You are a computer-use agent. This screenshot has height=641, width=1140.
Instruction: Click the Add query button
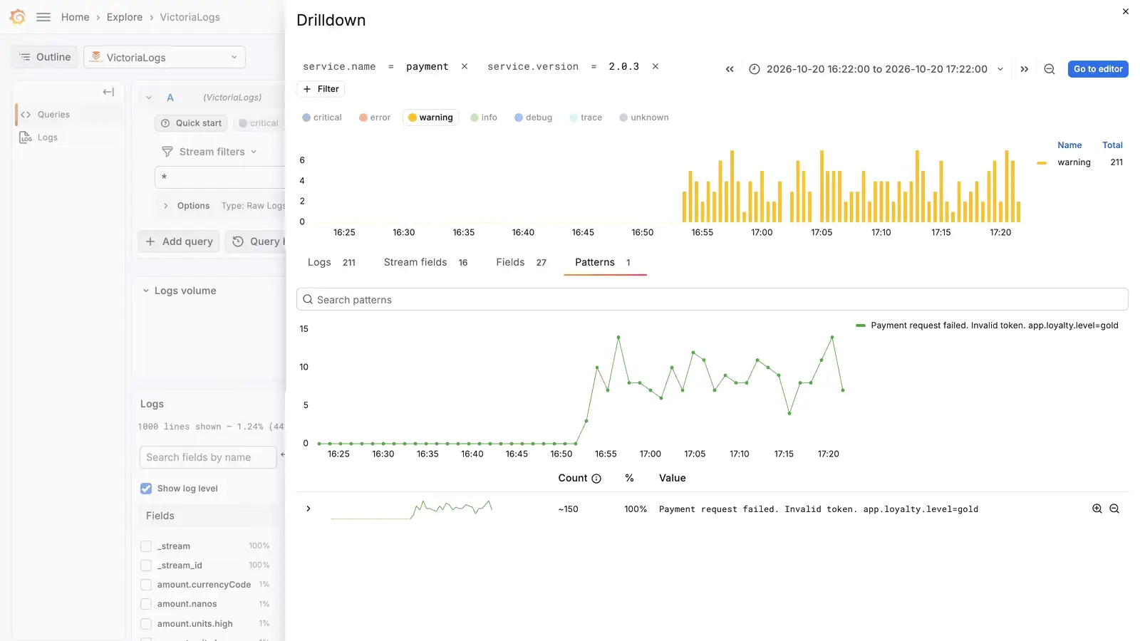click(x=179, y=241)
